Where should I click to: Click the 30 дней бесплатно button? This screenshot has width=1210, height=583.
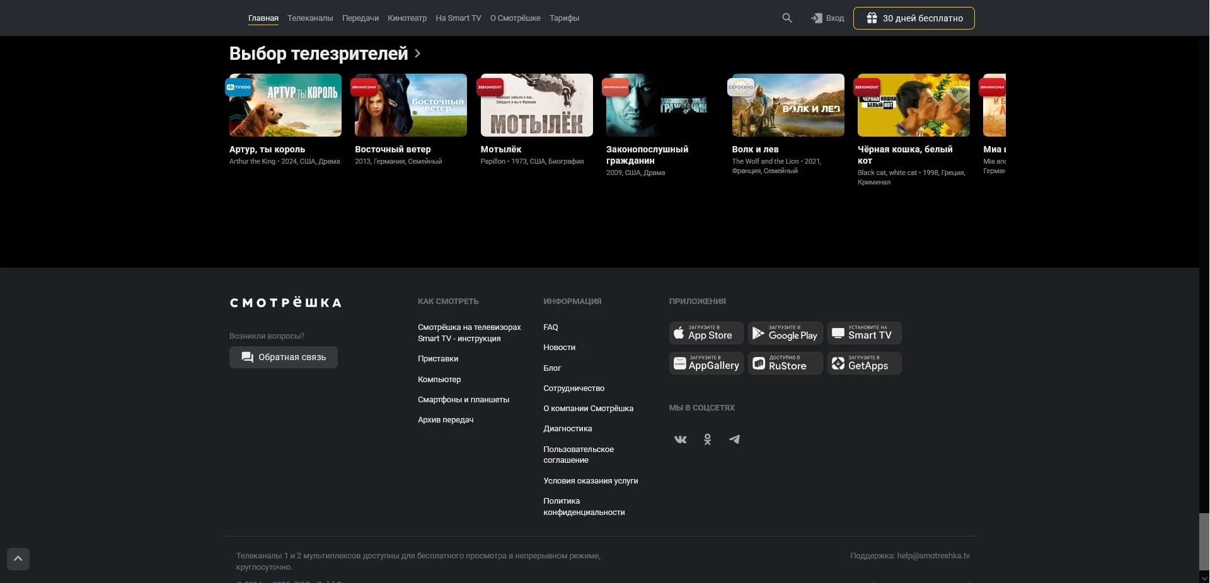(x=914, y=18)
